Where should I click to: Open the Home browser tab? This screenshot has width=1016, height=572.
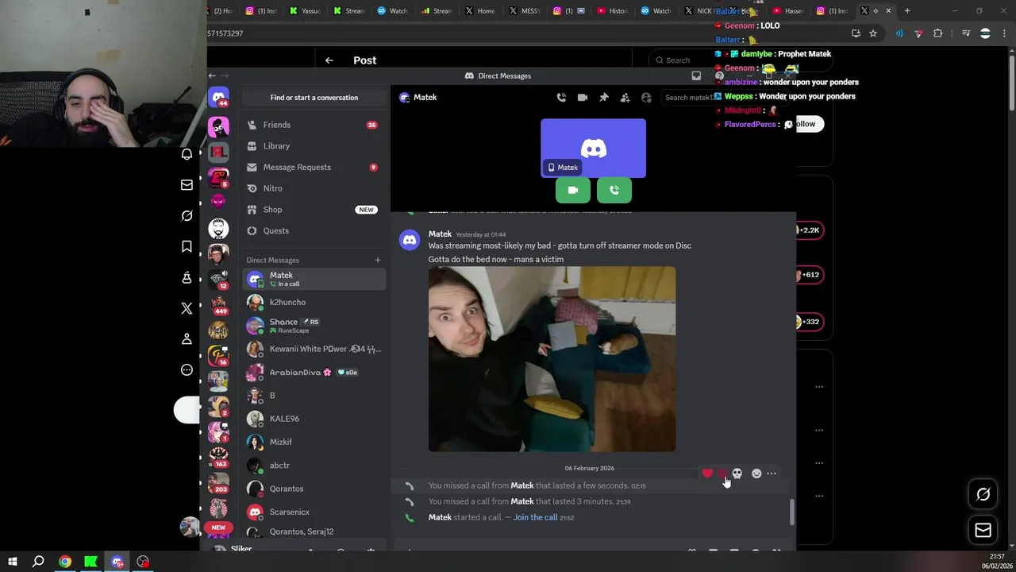click(480, 11)
